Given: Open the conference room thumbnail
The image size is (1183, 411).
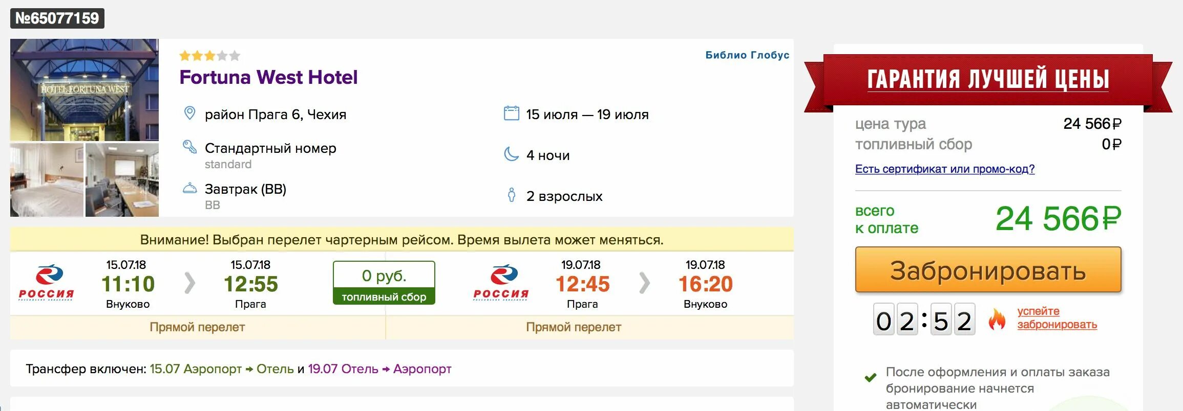Looking at the screenshot, I should [122, 180].
